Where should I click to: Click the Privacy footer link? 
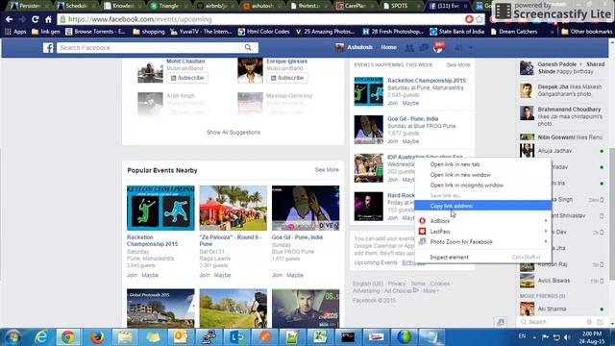(x=397, y=284)
